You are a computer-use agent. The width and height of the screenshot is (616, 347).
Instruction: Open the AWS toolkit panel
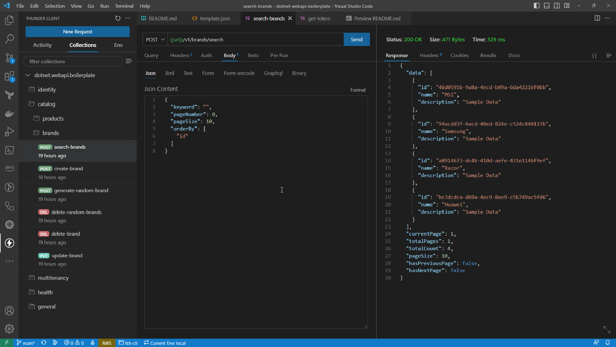click(10, 168)
